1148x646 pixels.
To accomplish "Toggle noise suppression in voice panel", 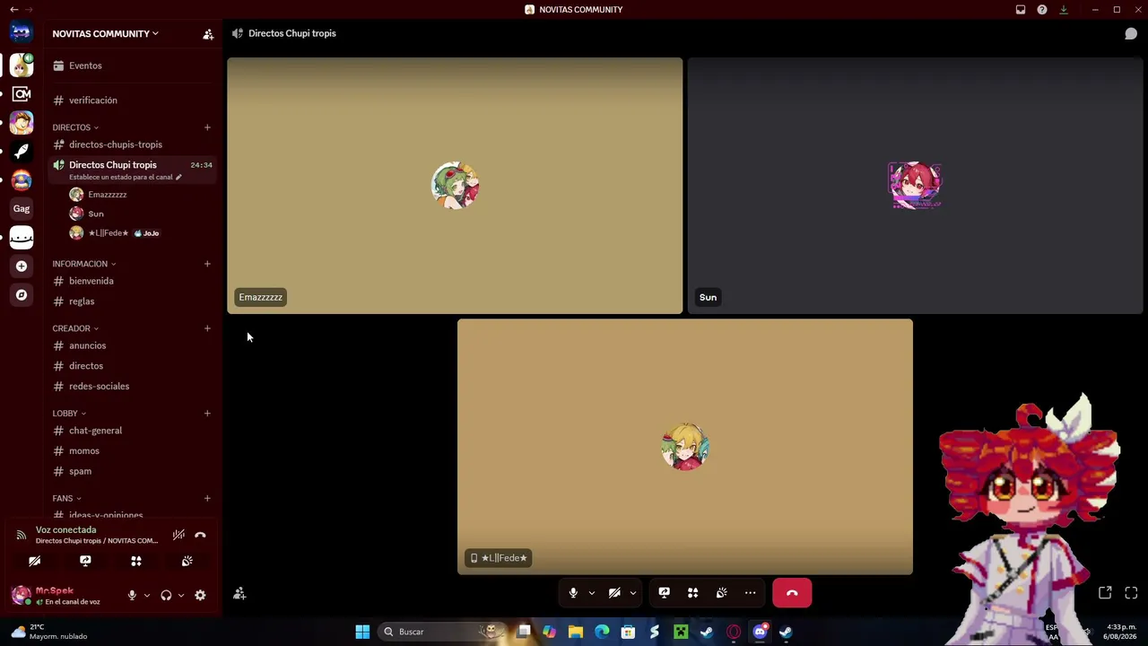I will [178, 535].
